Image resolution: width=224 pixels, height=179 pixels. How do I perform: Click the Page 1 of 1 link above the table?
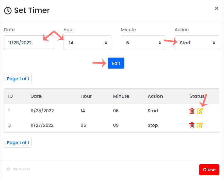pos(18,79)
